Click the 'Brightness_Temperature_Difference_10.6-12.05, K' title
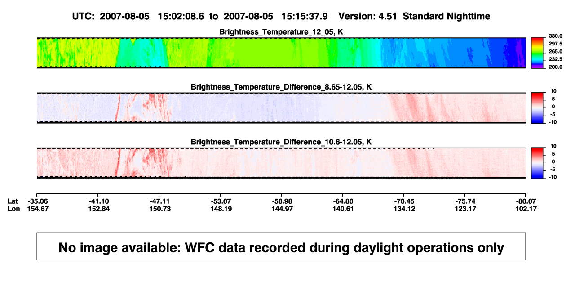This screenshot has height=300, width=584. 281,142
